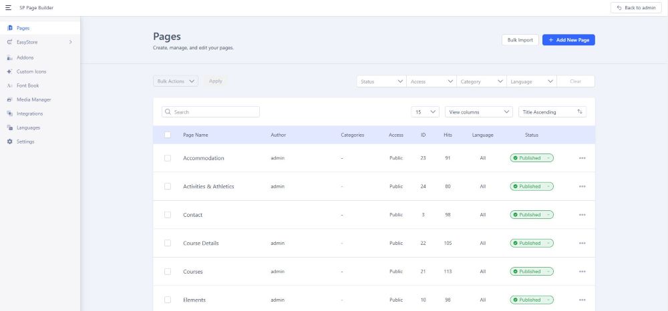Open the Status filter dropdown
Image resolution: width=668 pixels, height=311 pixels.
381,81
